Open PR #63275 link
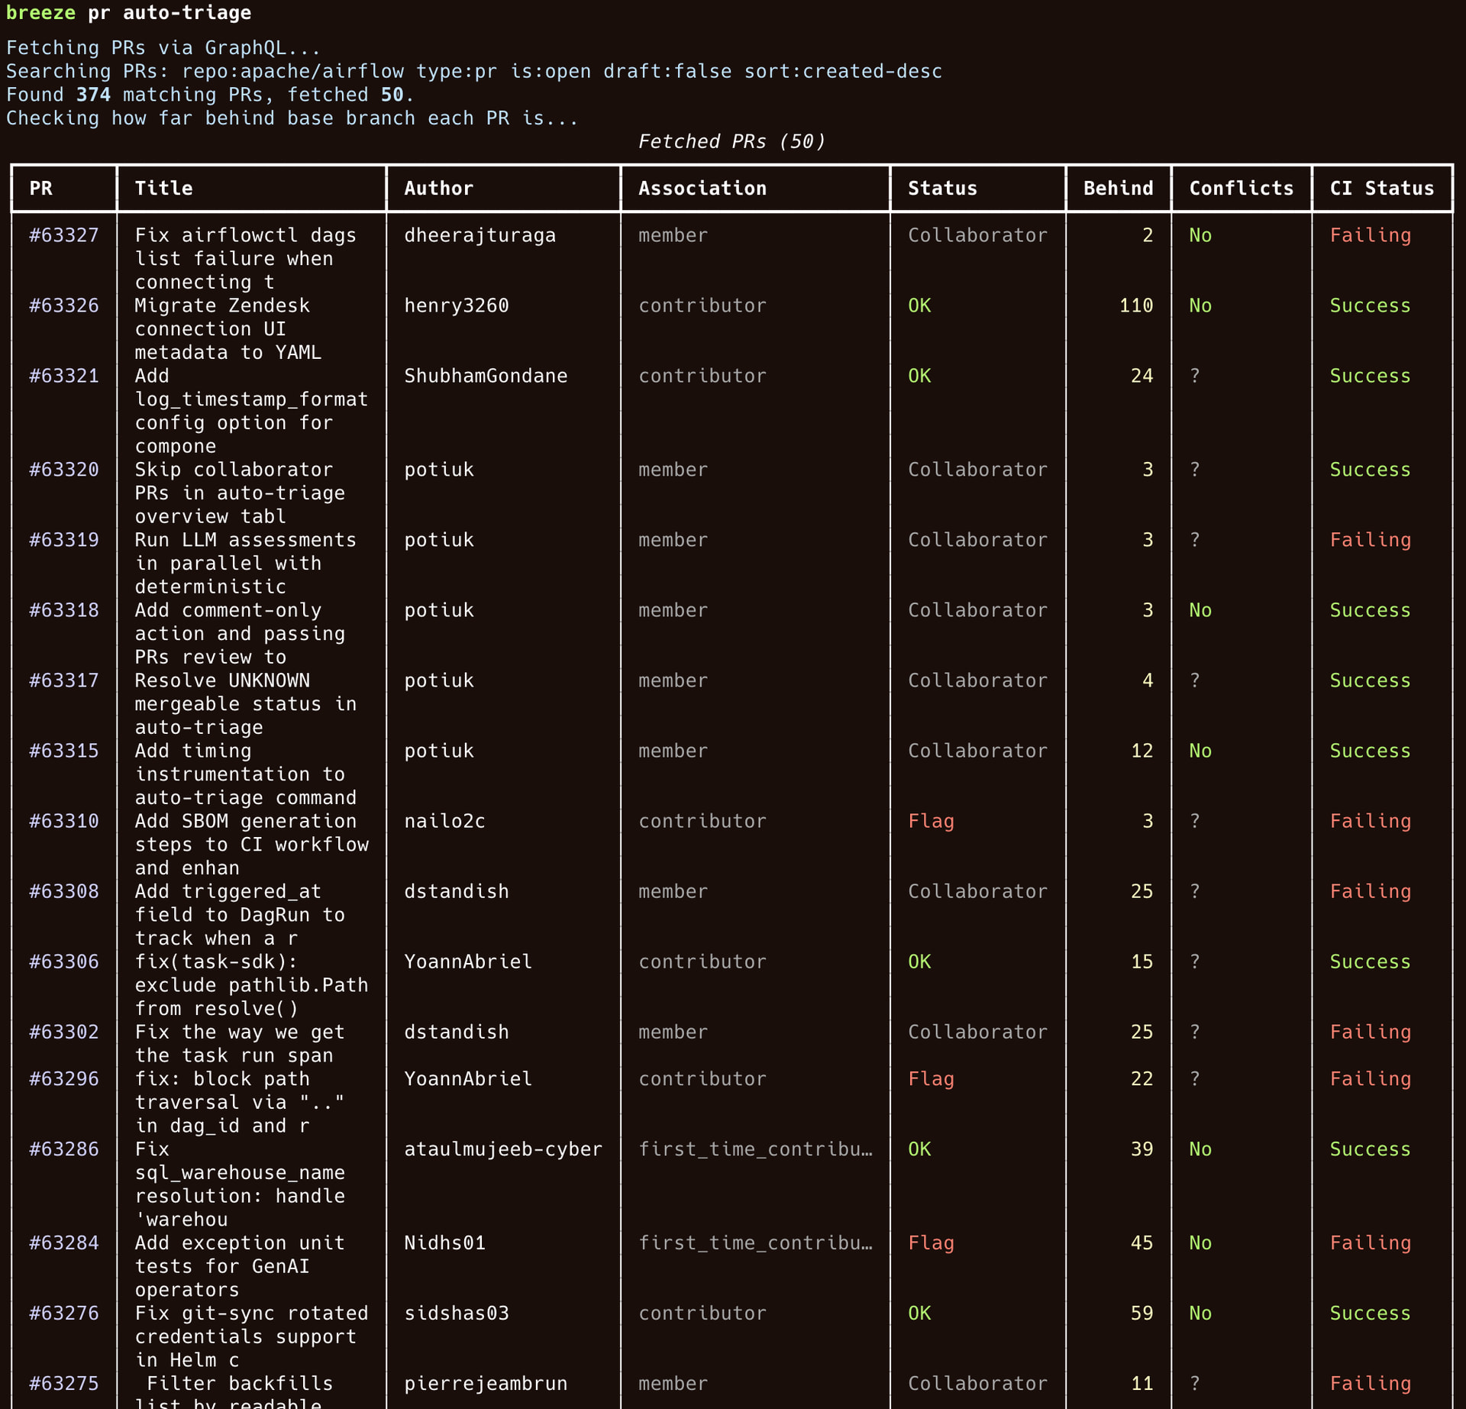Viewport: 1466px width, 1409px height. tap(64, 1383)
